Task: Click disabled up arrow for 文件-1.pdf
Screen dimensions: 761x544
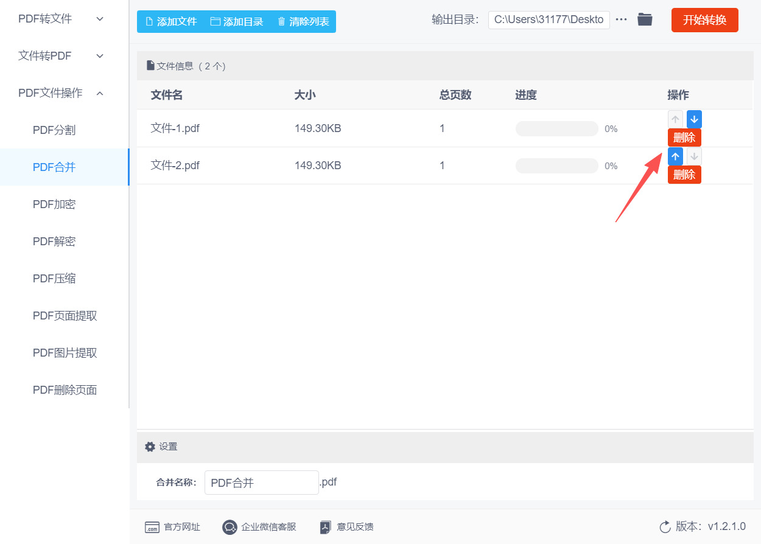Action: (675, 119)
